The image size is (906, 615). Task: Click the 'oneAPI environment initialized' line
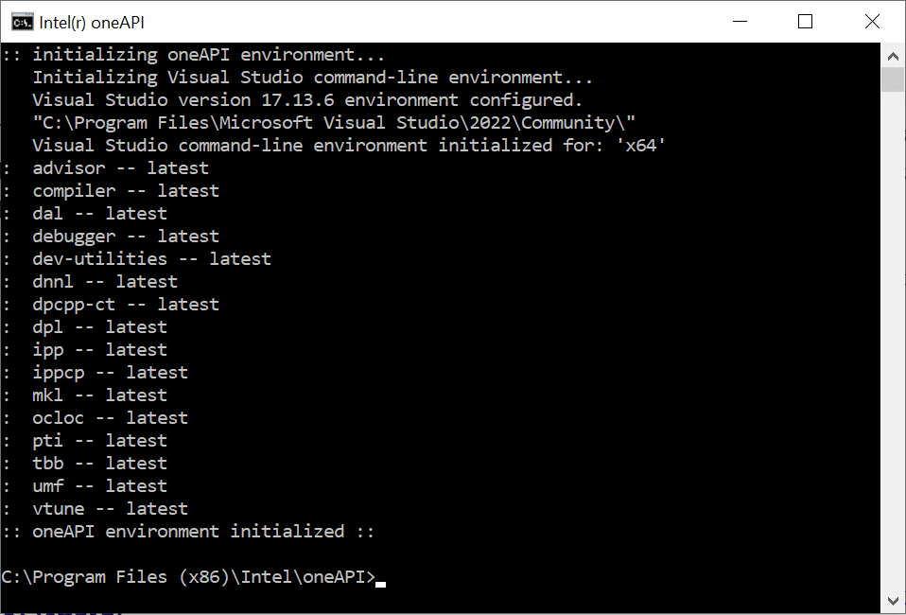(x=188, y=532)
